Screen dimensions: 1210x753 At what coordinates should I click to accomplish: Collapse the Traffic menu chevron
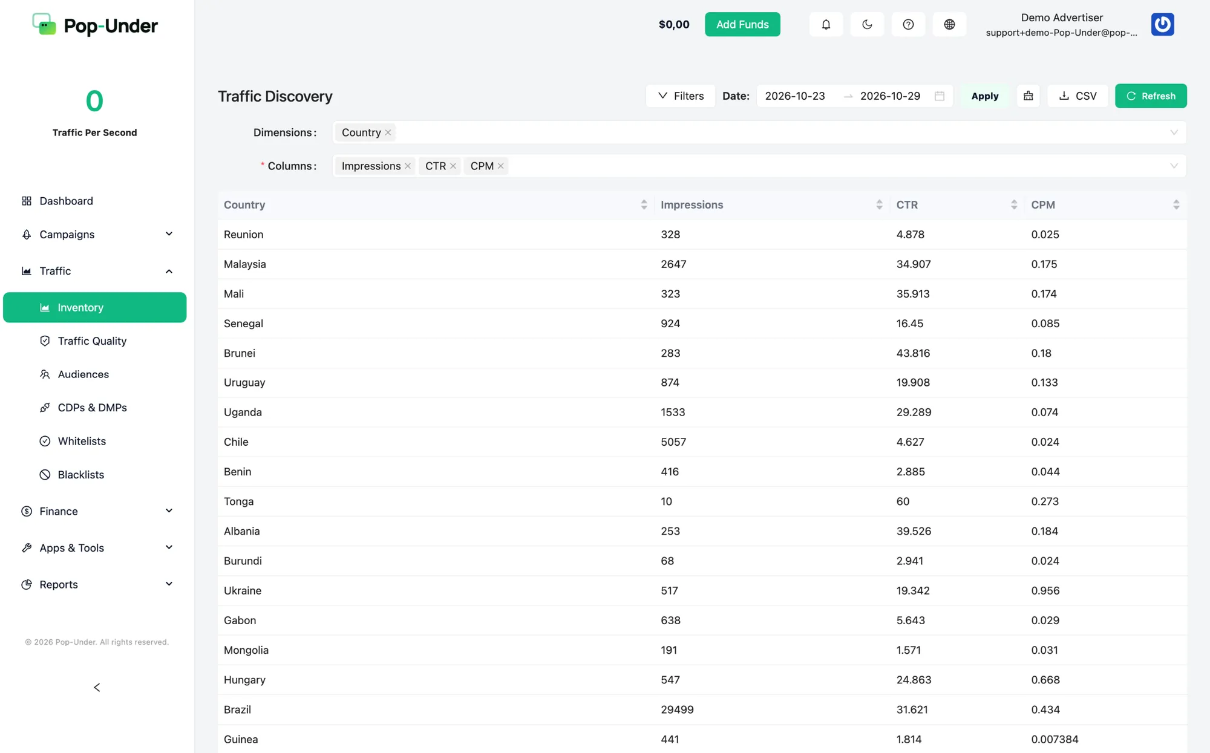169,271
